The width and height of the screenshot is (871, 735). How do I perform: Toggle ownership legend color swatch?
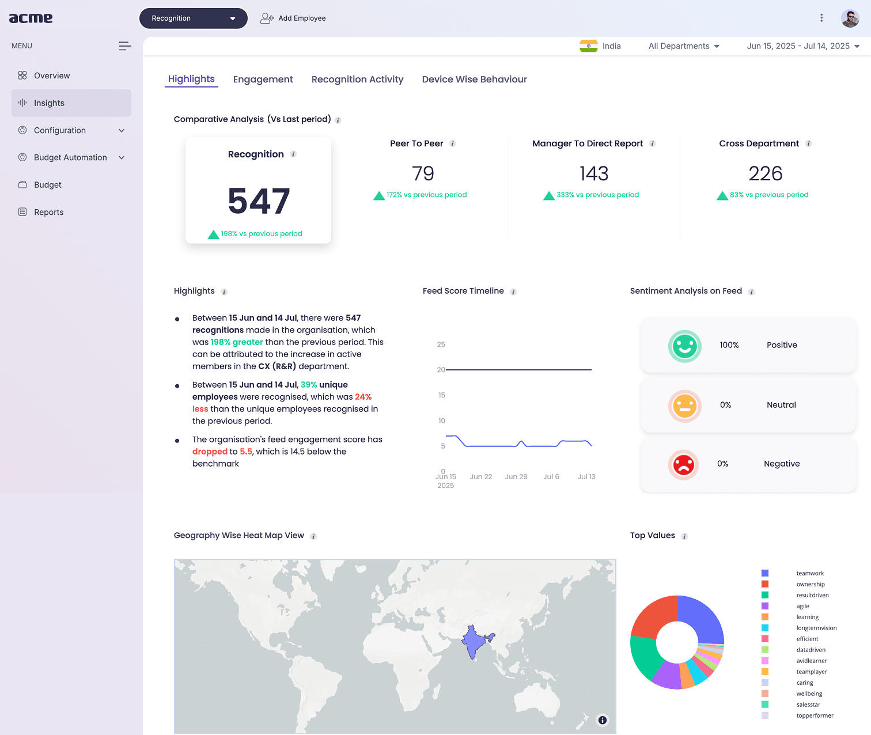[765, 584]
